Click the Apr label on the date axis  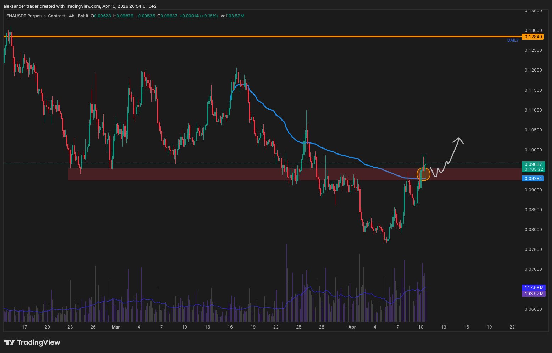pos(352,327)
